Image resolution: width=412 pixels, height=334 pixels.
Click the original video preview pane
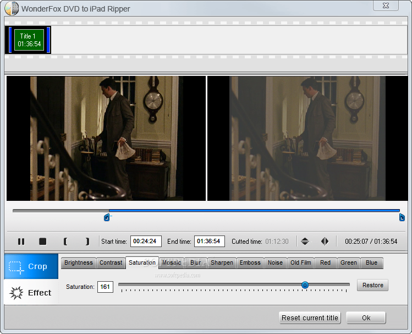tap(106, 139)
